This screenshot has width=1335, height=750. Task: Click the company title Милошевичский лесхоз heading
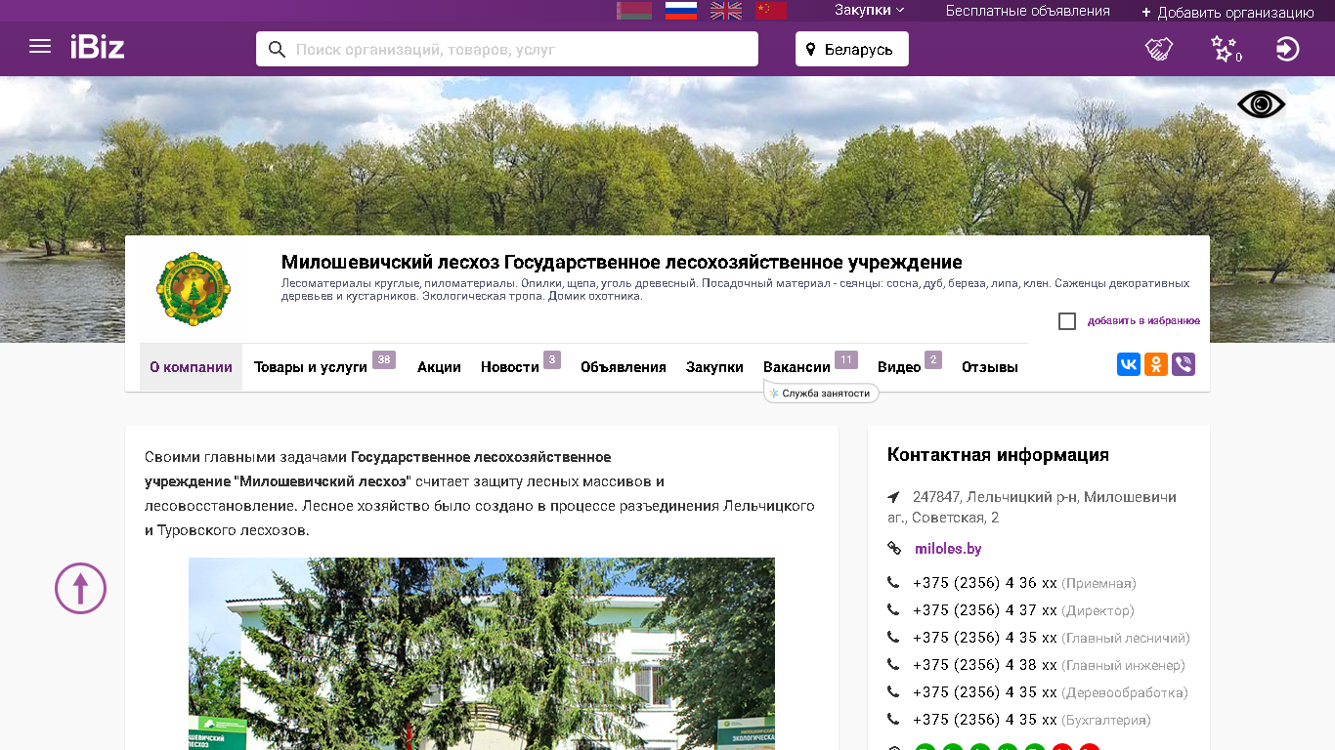(x=622, y=262)
